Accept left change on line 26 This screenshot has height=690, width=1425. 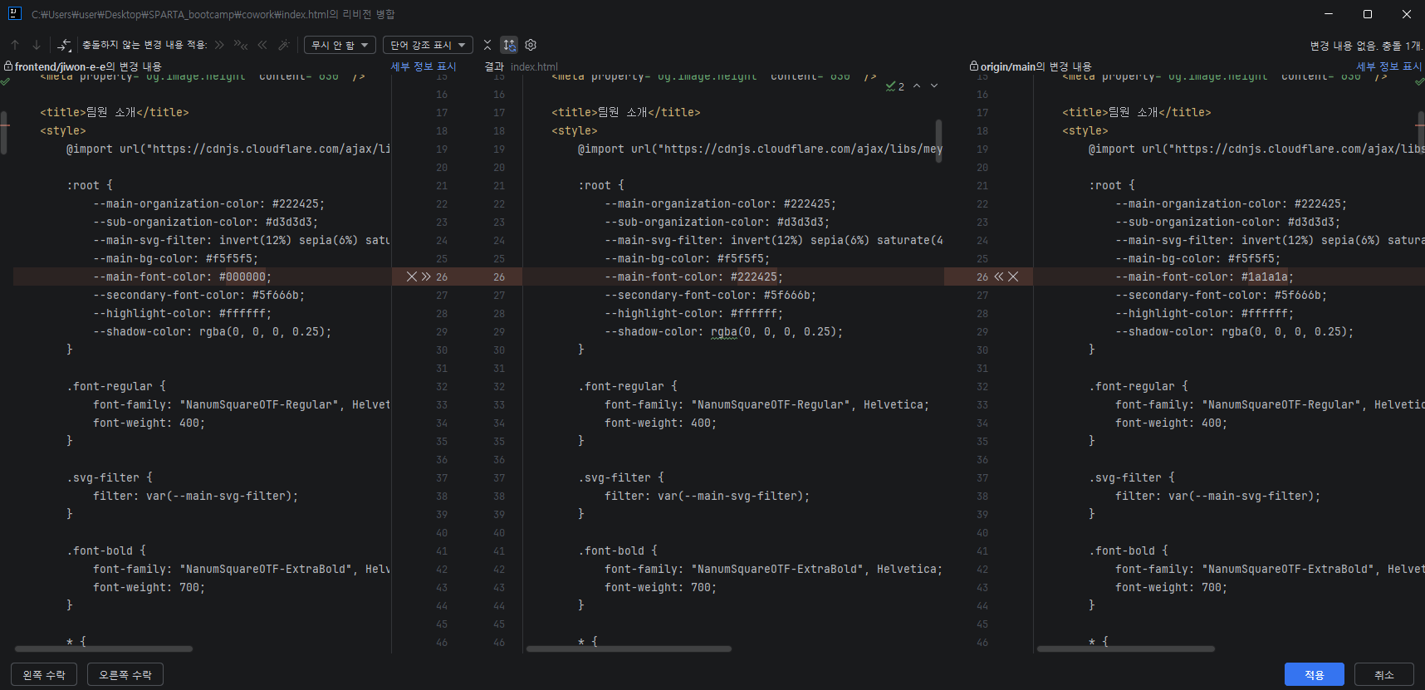(426, 276)
